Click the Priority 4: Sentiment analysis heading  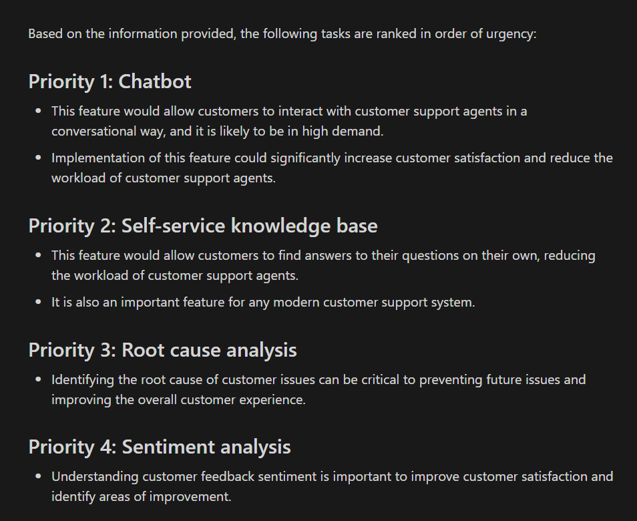160,447
